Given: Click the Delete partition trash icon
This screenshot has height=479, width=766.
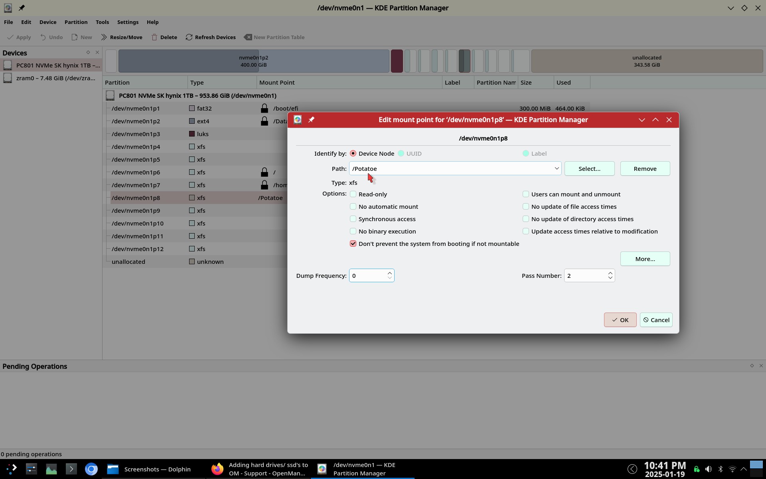Looking at the screenshot, I should pyautogui.click(x=154, y=37).
